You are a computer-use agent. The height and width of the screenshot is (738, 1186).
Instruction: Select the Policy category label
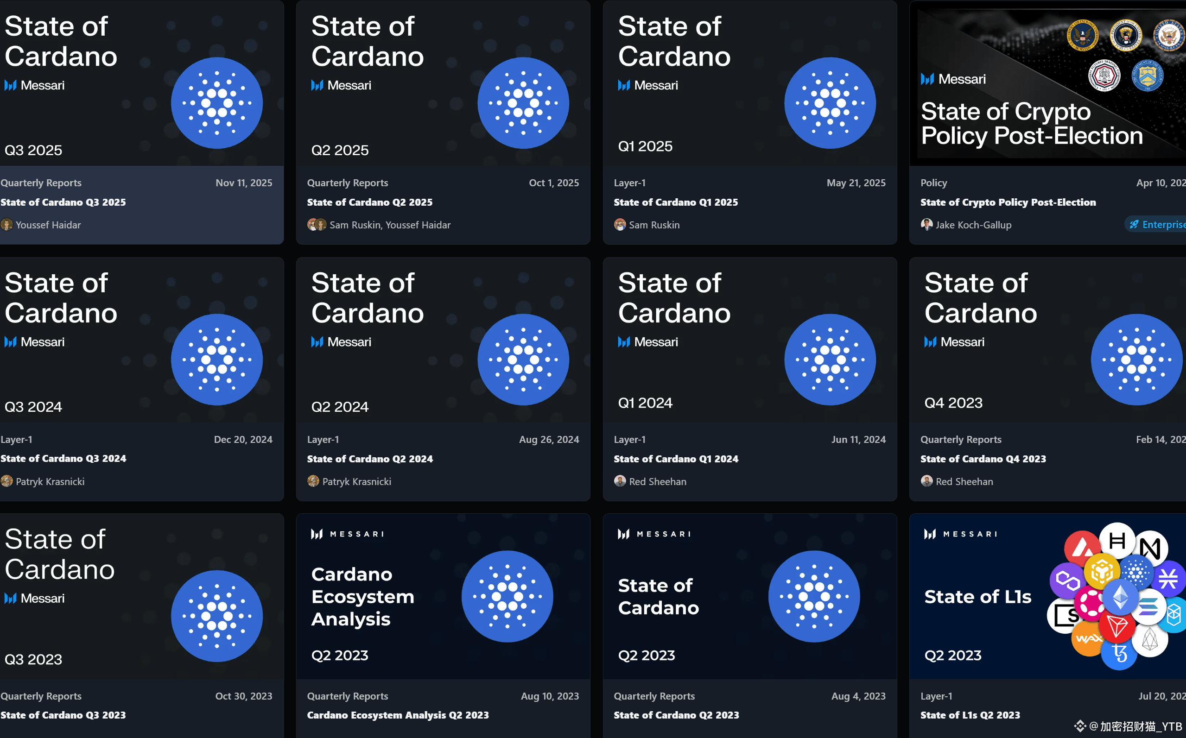coord(933,183)
